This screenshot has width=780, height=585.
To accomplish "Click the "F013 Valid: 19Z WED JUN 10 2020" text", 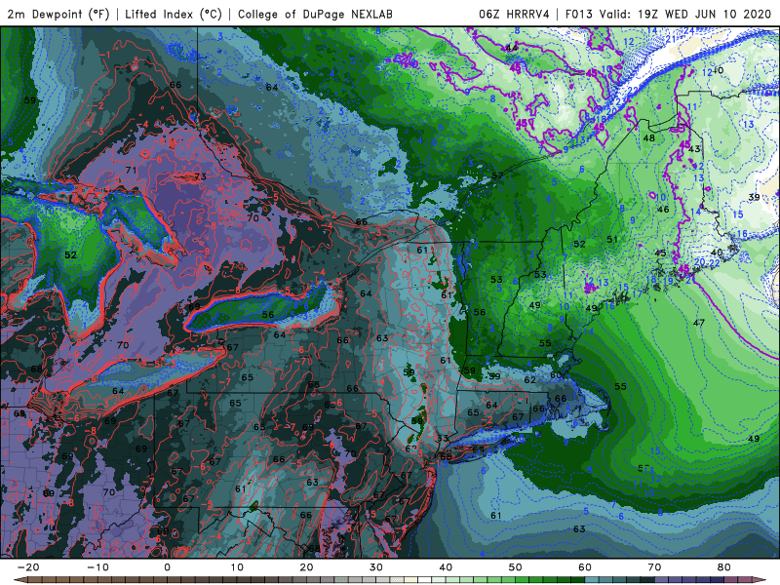I will coord(668,14).
